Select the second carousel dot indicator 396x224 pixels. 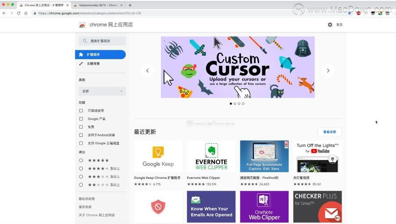(235, 103)
